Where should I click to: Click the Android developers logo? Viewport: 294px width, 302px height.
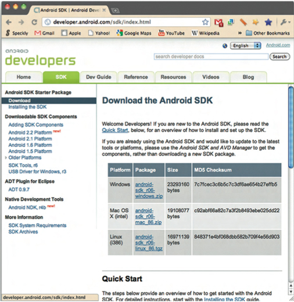tap(40, 57)
